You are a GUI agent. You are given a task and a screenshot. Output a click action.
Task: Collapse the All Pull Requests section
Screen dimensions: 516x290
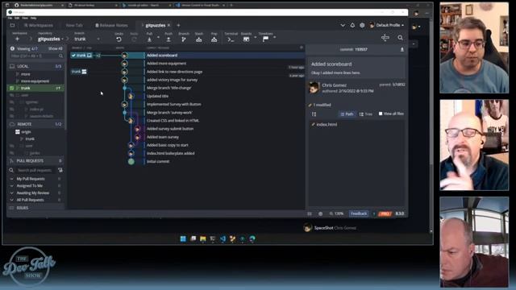coord(12,200)
